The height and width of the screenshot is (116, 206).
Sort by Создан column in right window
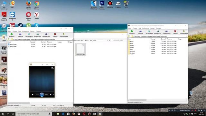[180, 39]
